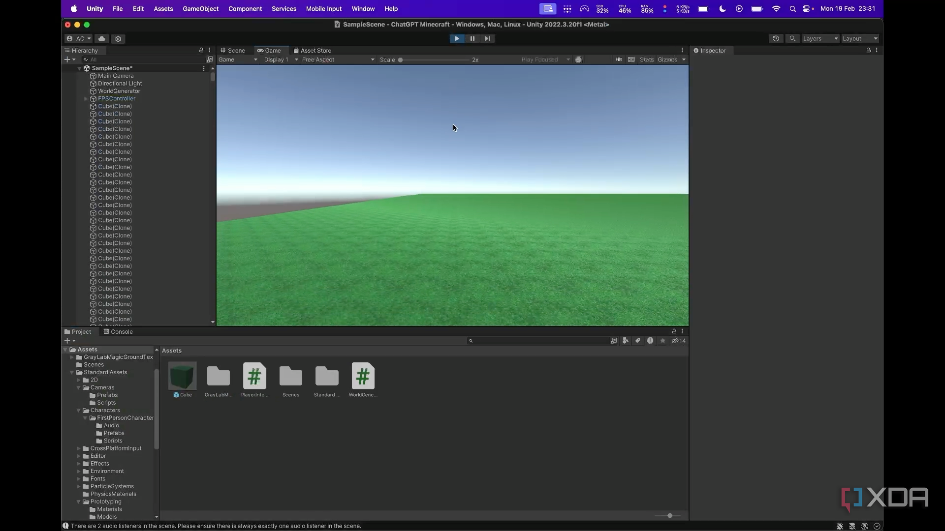This screenshot has height=531, width=945.
Task: Click the Play button in the toolbar
Action: click(457, 38)
